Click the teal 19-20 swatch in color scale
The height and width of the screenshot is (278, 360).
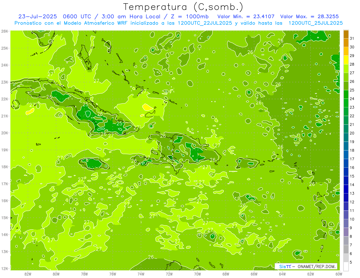(x=346, y=137)
